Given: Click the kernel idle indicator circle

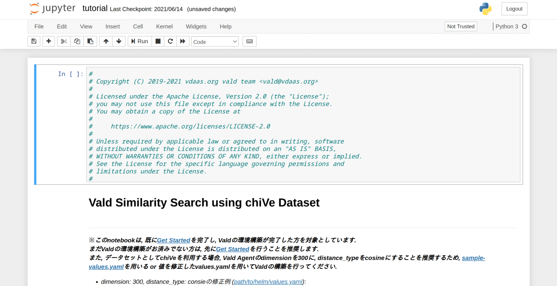Looking at the screenshot, I should (525, 26).
